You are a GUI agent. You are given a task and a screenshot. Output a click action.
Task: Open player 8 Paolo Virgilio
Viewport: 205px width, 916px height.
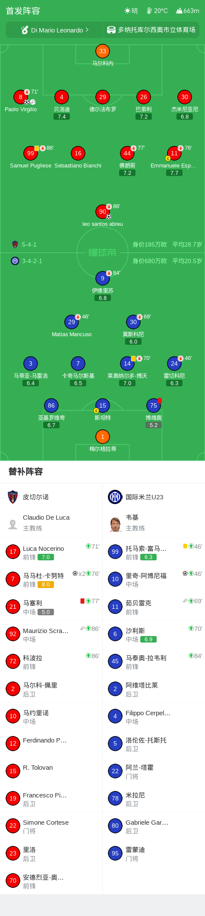(21, 97)
